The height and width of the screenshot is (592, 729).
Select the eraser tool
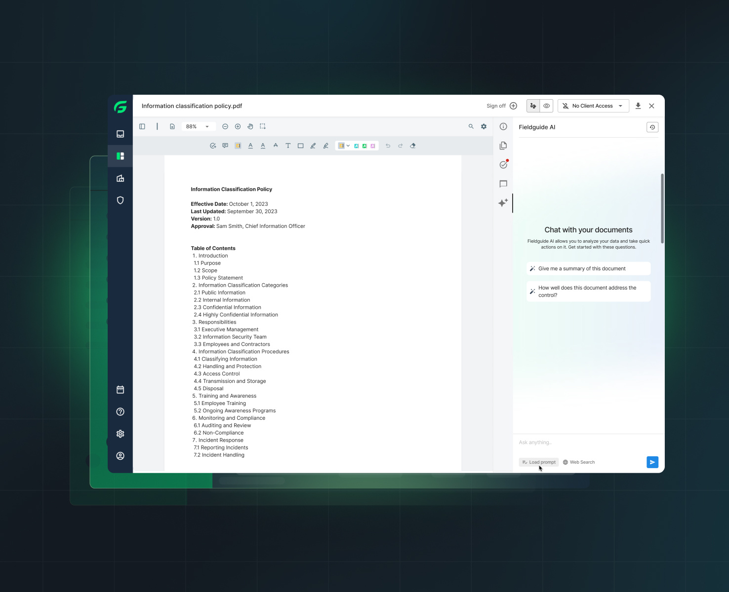[413, 146]
